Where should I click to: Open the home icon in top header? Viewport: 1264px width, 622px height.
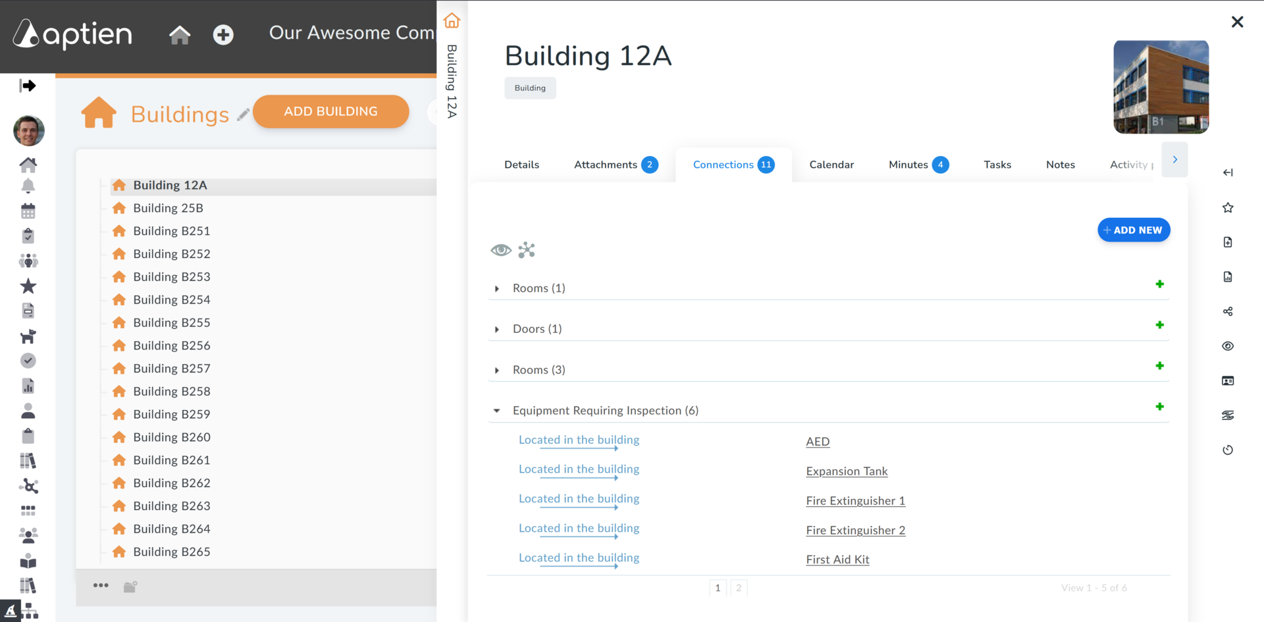click(x=179, y=34)
